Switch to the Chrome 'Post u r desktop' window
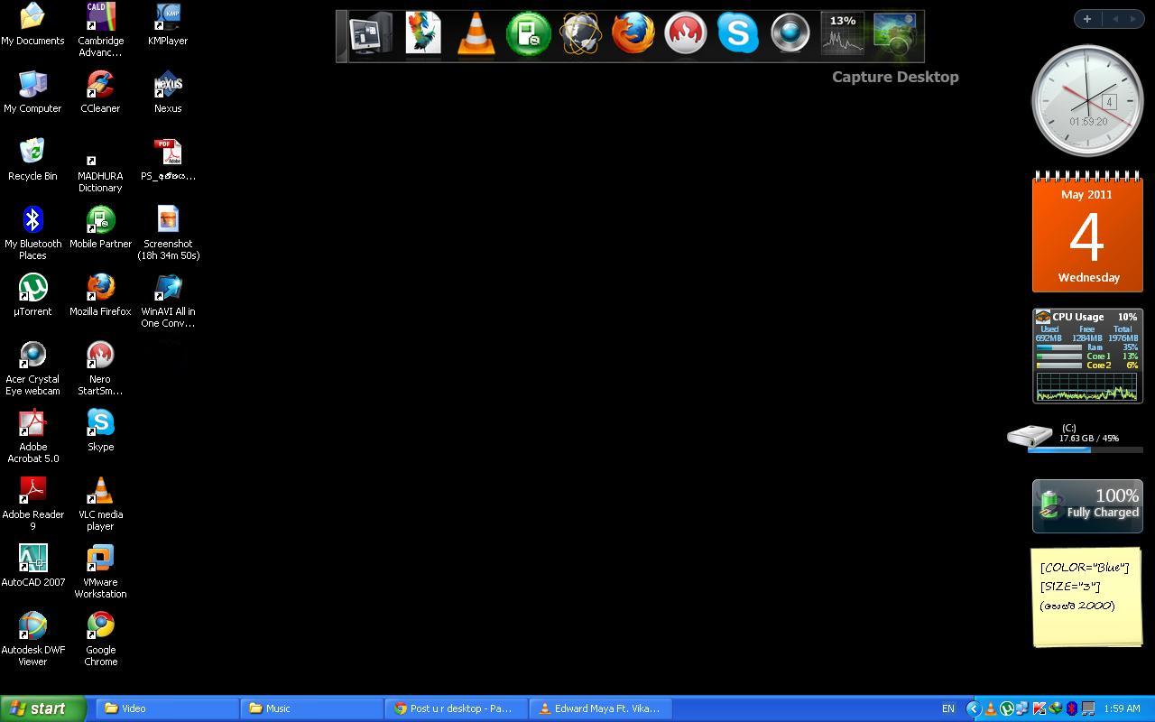This screenshot has width=1155, height=722. [456, 708]
